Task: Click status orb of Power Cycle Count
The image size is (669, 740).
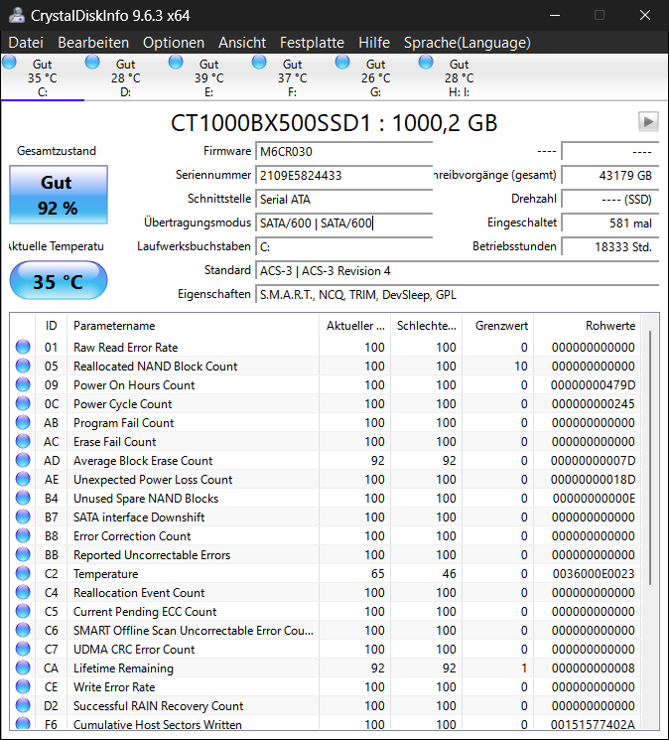Action: [23, 403]
